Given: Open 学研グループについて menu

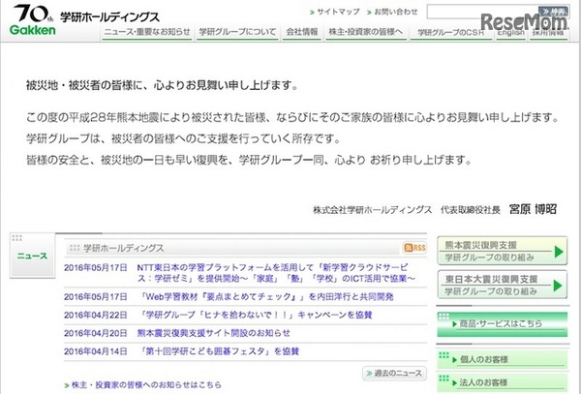Looking at the screenshot, I should point(237,32).
